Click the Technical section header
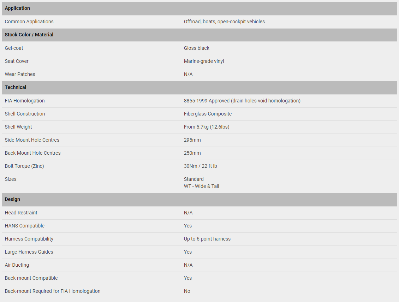 click(199, 88)
